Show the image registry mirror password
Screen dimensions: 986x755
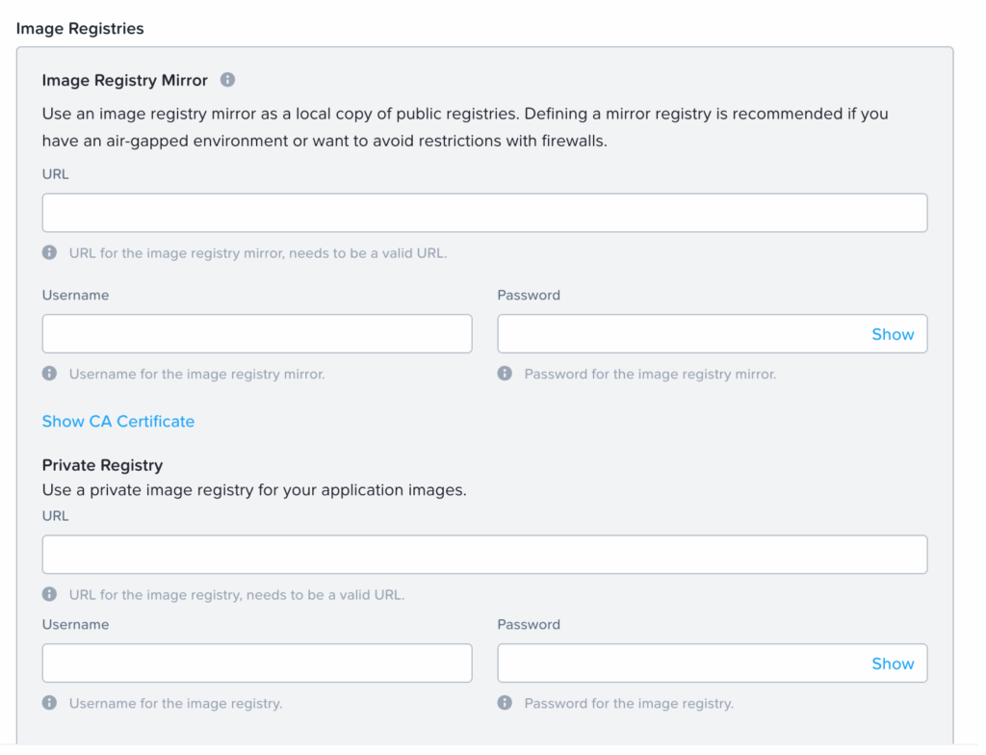coord(893,334)
